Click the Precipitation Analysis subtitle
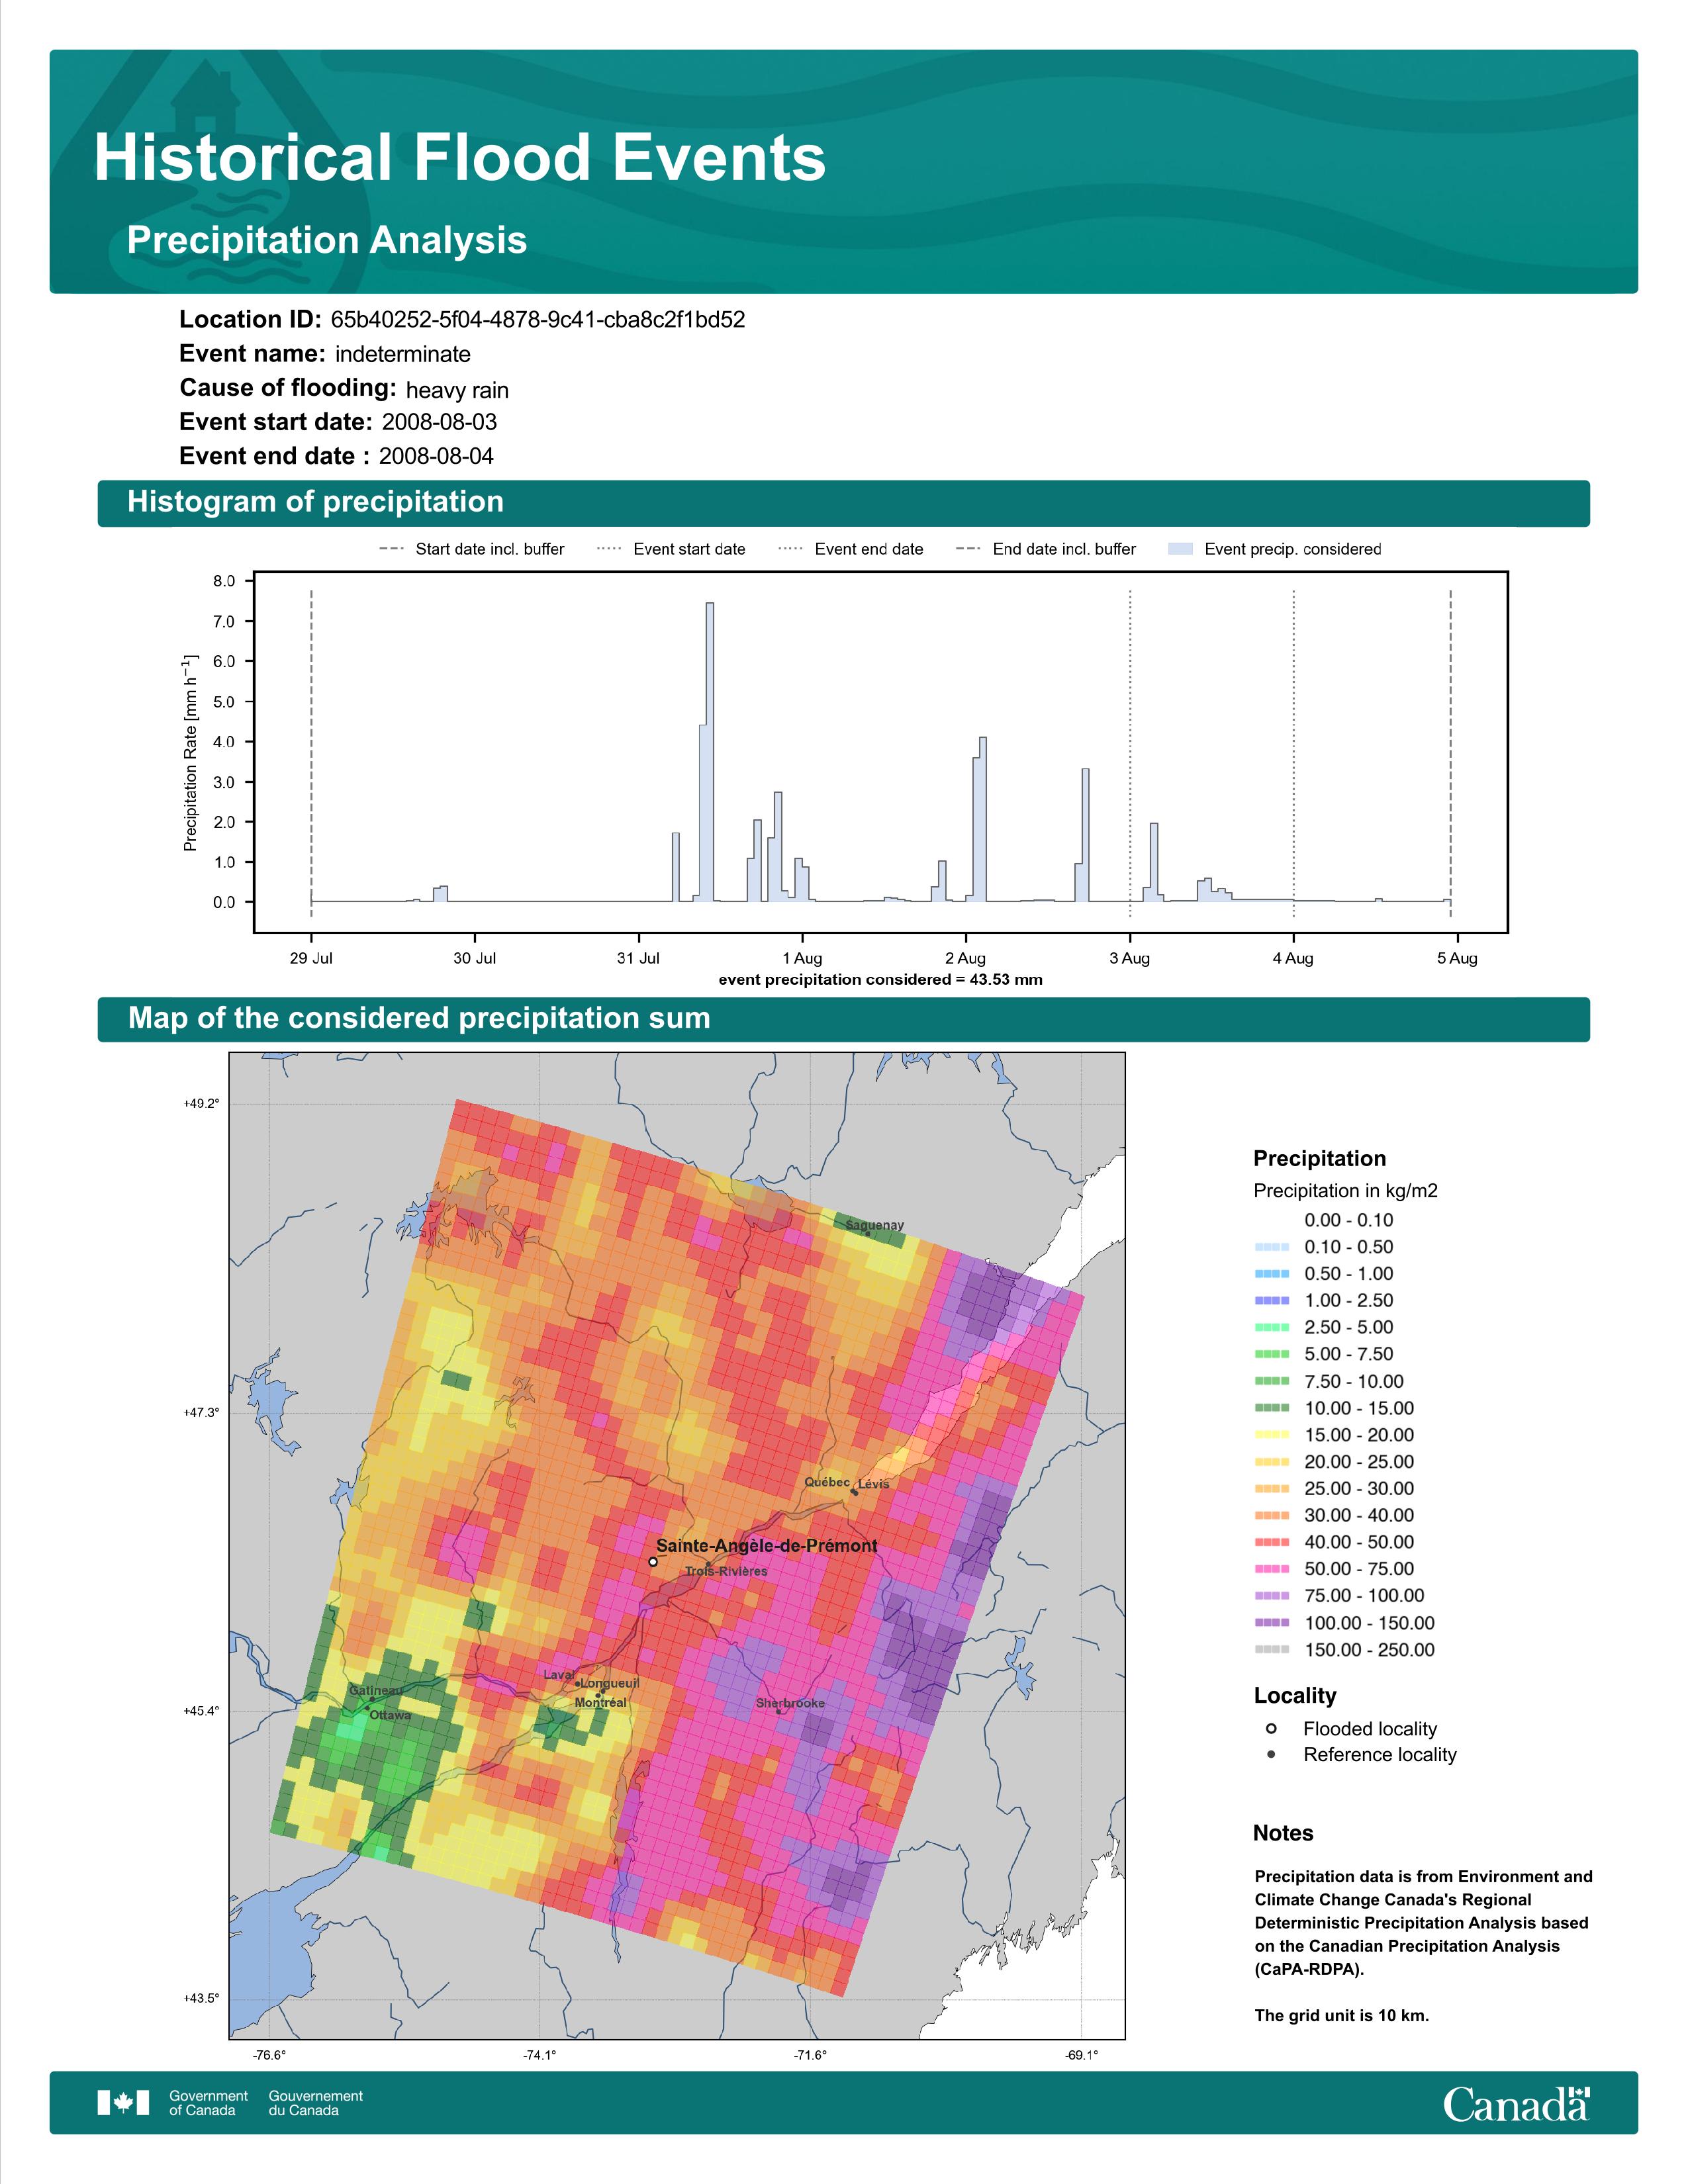Viewport: 1688px width, 2184px height. tap(327, 240)
